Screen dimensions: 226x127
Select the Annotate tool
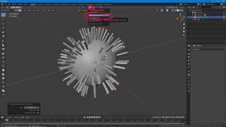(3, 41)
